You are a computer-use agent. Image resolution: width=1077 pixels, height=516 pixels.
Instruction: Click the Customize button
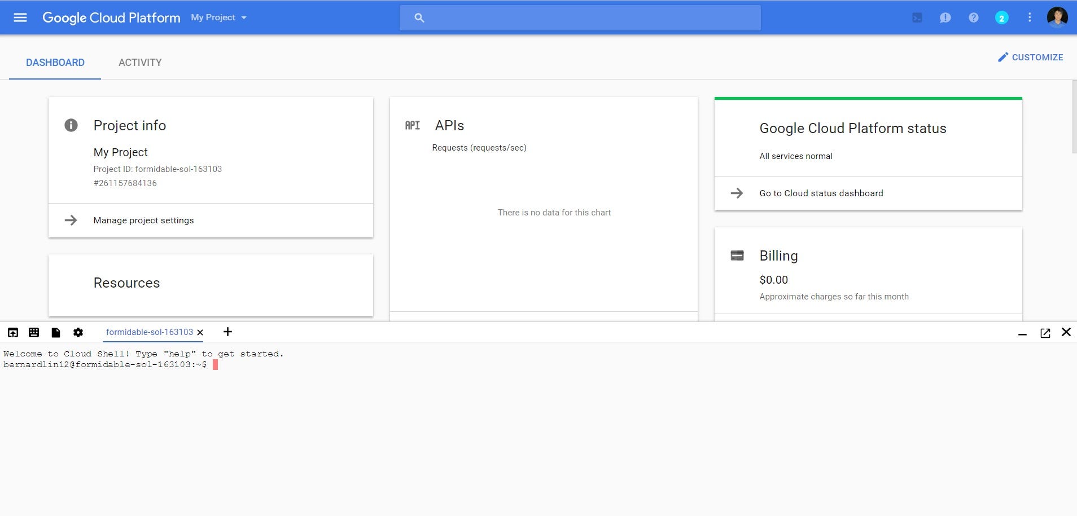coord(1031,58)
